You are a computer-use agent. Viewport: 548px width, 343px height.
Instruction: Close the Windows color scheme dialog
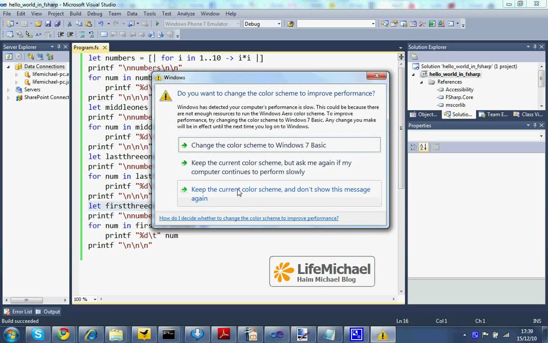tap(376, 76)
